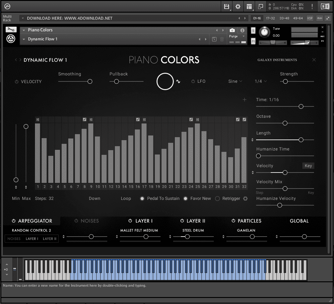Select the NOISES random control target
The height and width of the screenshot is (304, 334).
[x=14, y=239]
